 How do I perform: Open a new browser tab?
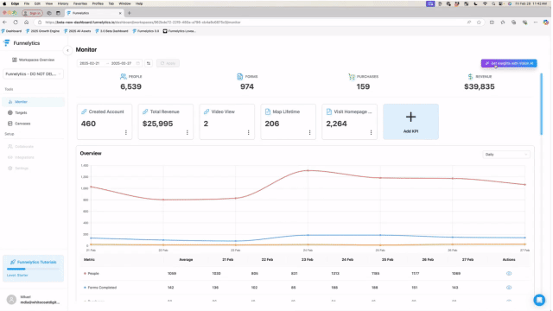pos(130,13)
